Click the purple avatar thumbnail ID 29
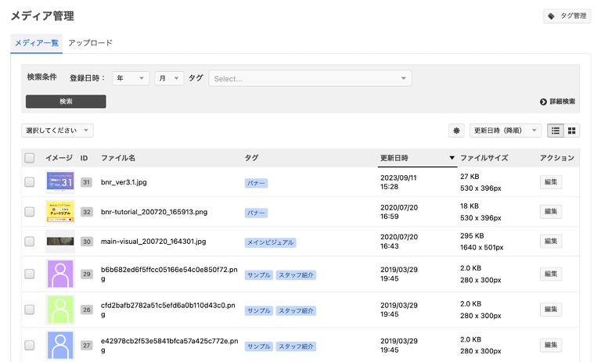This screenshot has height=362, width=601. tap(60, 274)
